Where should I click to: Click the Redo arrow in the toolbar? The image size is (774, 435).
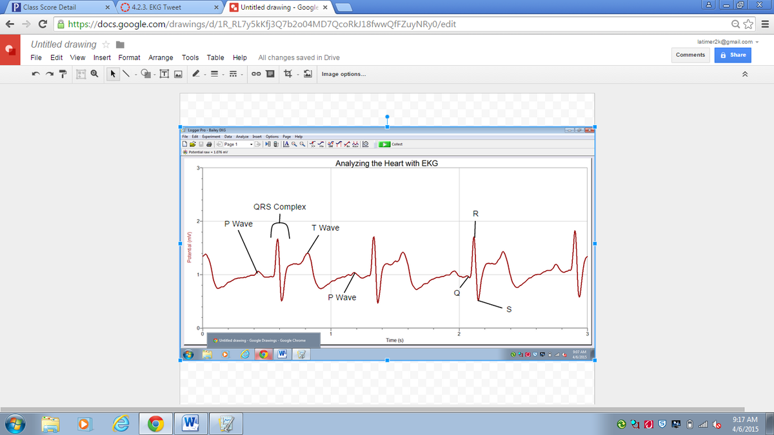click(50, 74)
